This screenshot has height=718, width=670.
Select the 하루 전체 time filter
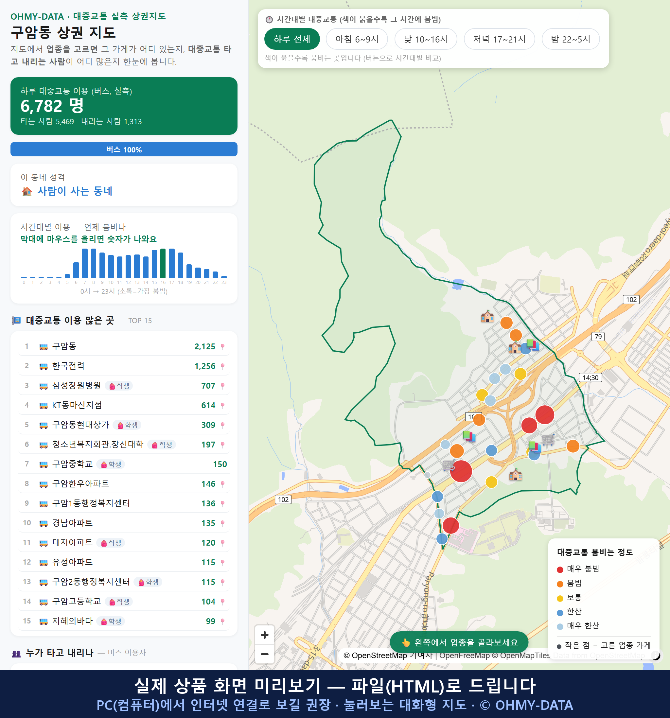(x=292, y=39)
